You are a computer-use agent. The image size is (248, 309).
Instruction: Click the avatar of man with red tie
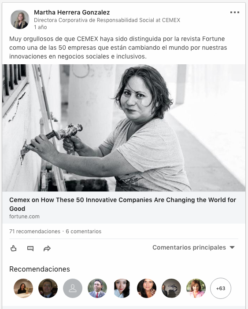[97, 288]
